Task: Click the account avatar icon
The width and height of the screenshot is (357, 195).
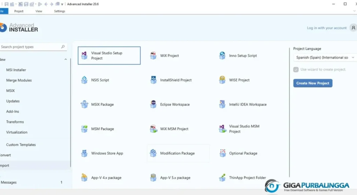Action: pyautogui.click(x=353, y=28)
